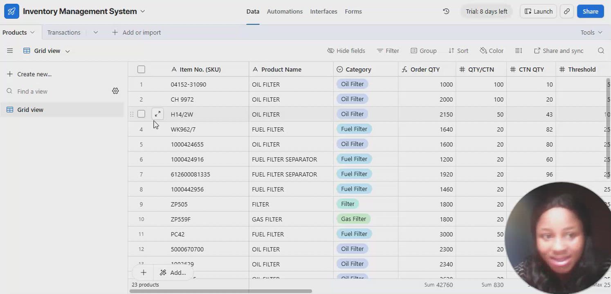This screenshot has width=611, height=294.
Task: Click cell WK962/7
Action: pos(208,129)
